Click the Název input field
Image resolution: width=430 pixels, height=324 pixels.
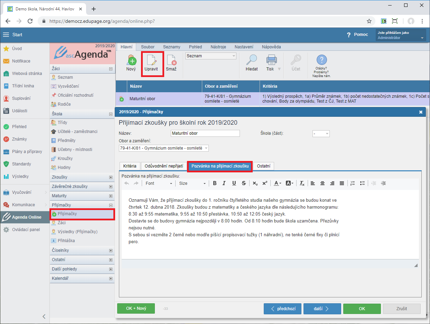point(205,133)
